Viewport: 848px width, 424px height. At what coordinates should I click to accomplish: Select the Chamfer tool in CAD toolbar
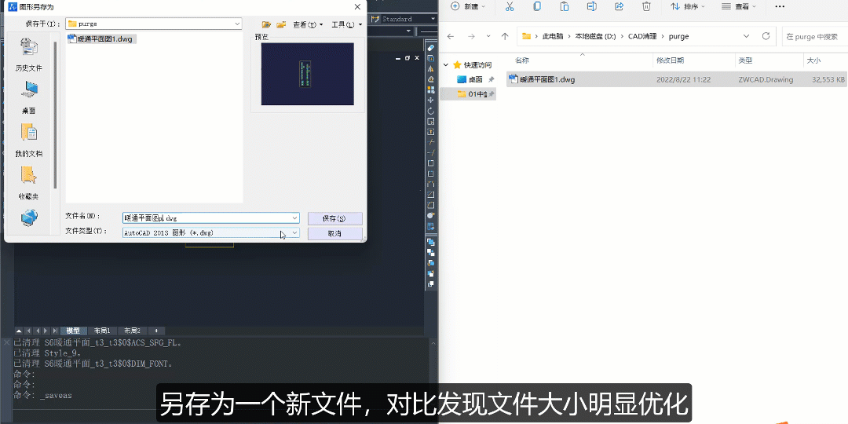click(x=431, y=195)
